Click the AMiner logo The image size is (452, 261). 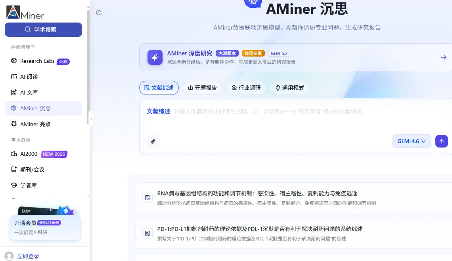click(25, 12)
